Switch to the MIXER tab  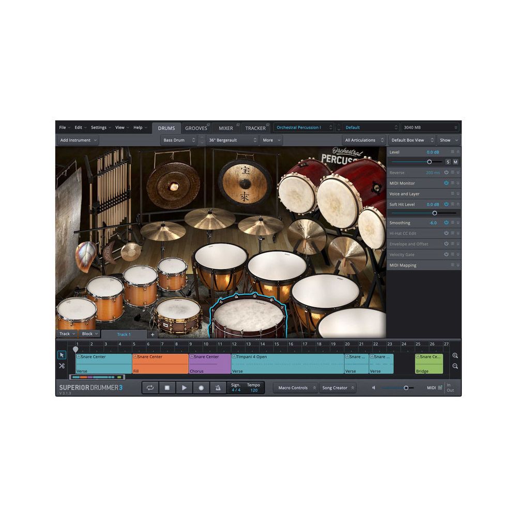tap(226, 128)
